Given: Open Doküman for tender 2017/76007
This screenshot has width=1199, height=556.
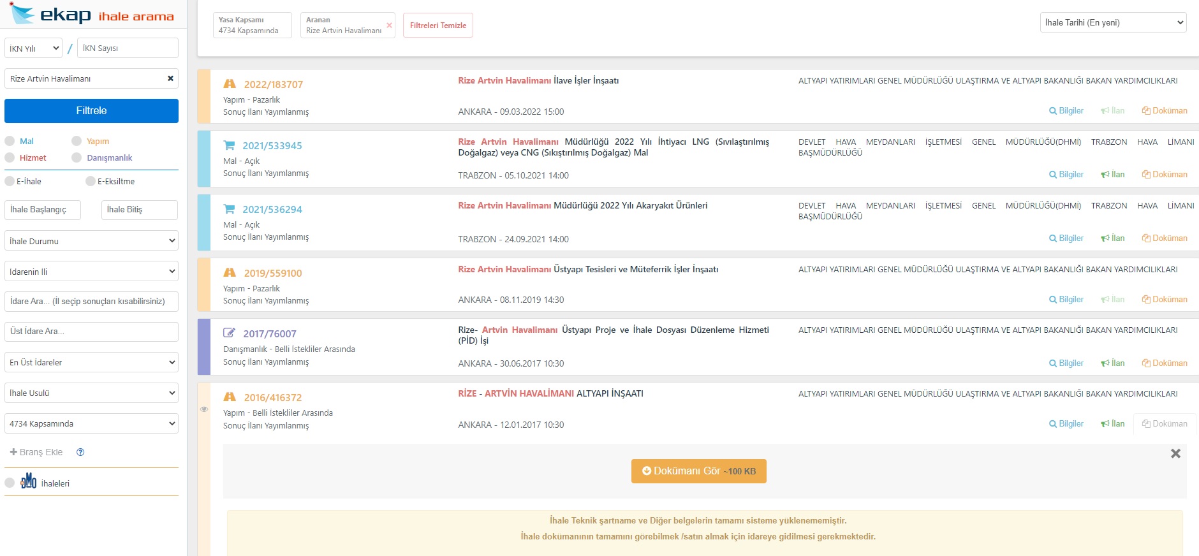Looking at the screenshot, I should click(x=1165, y=363).
